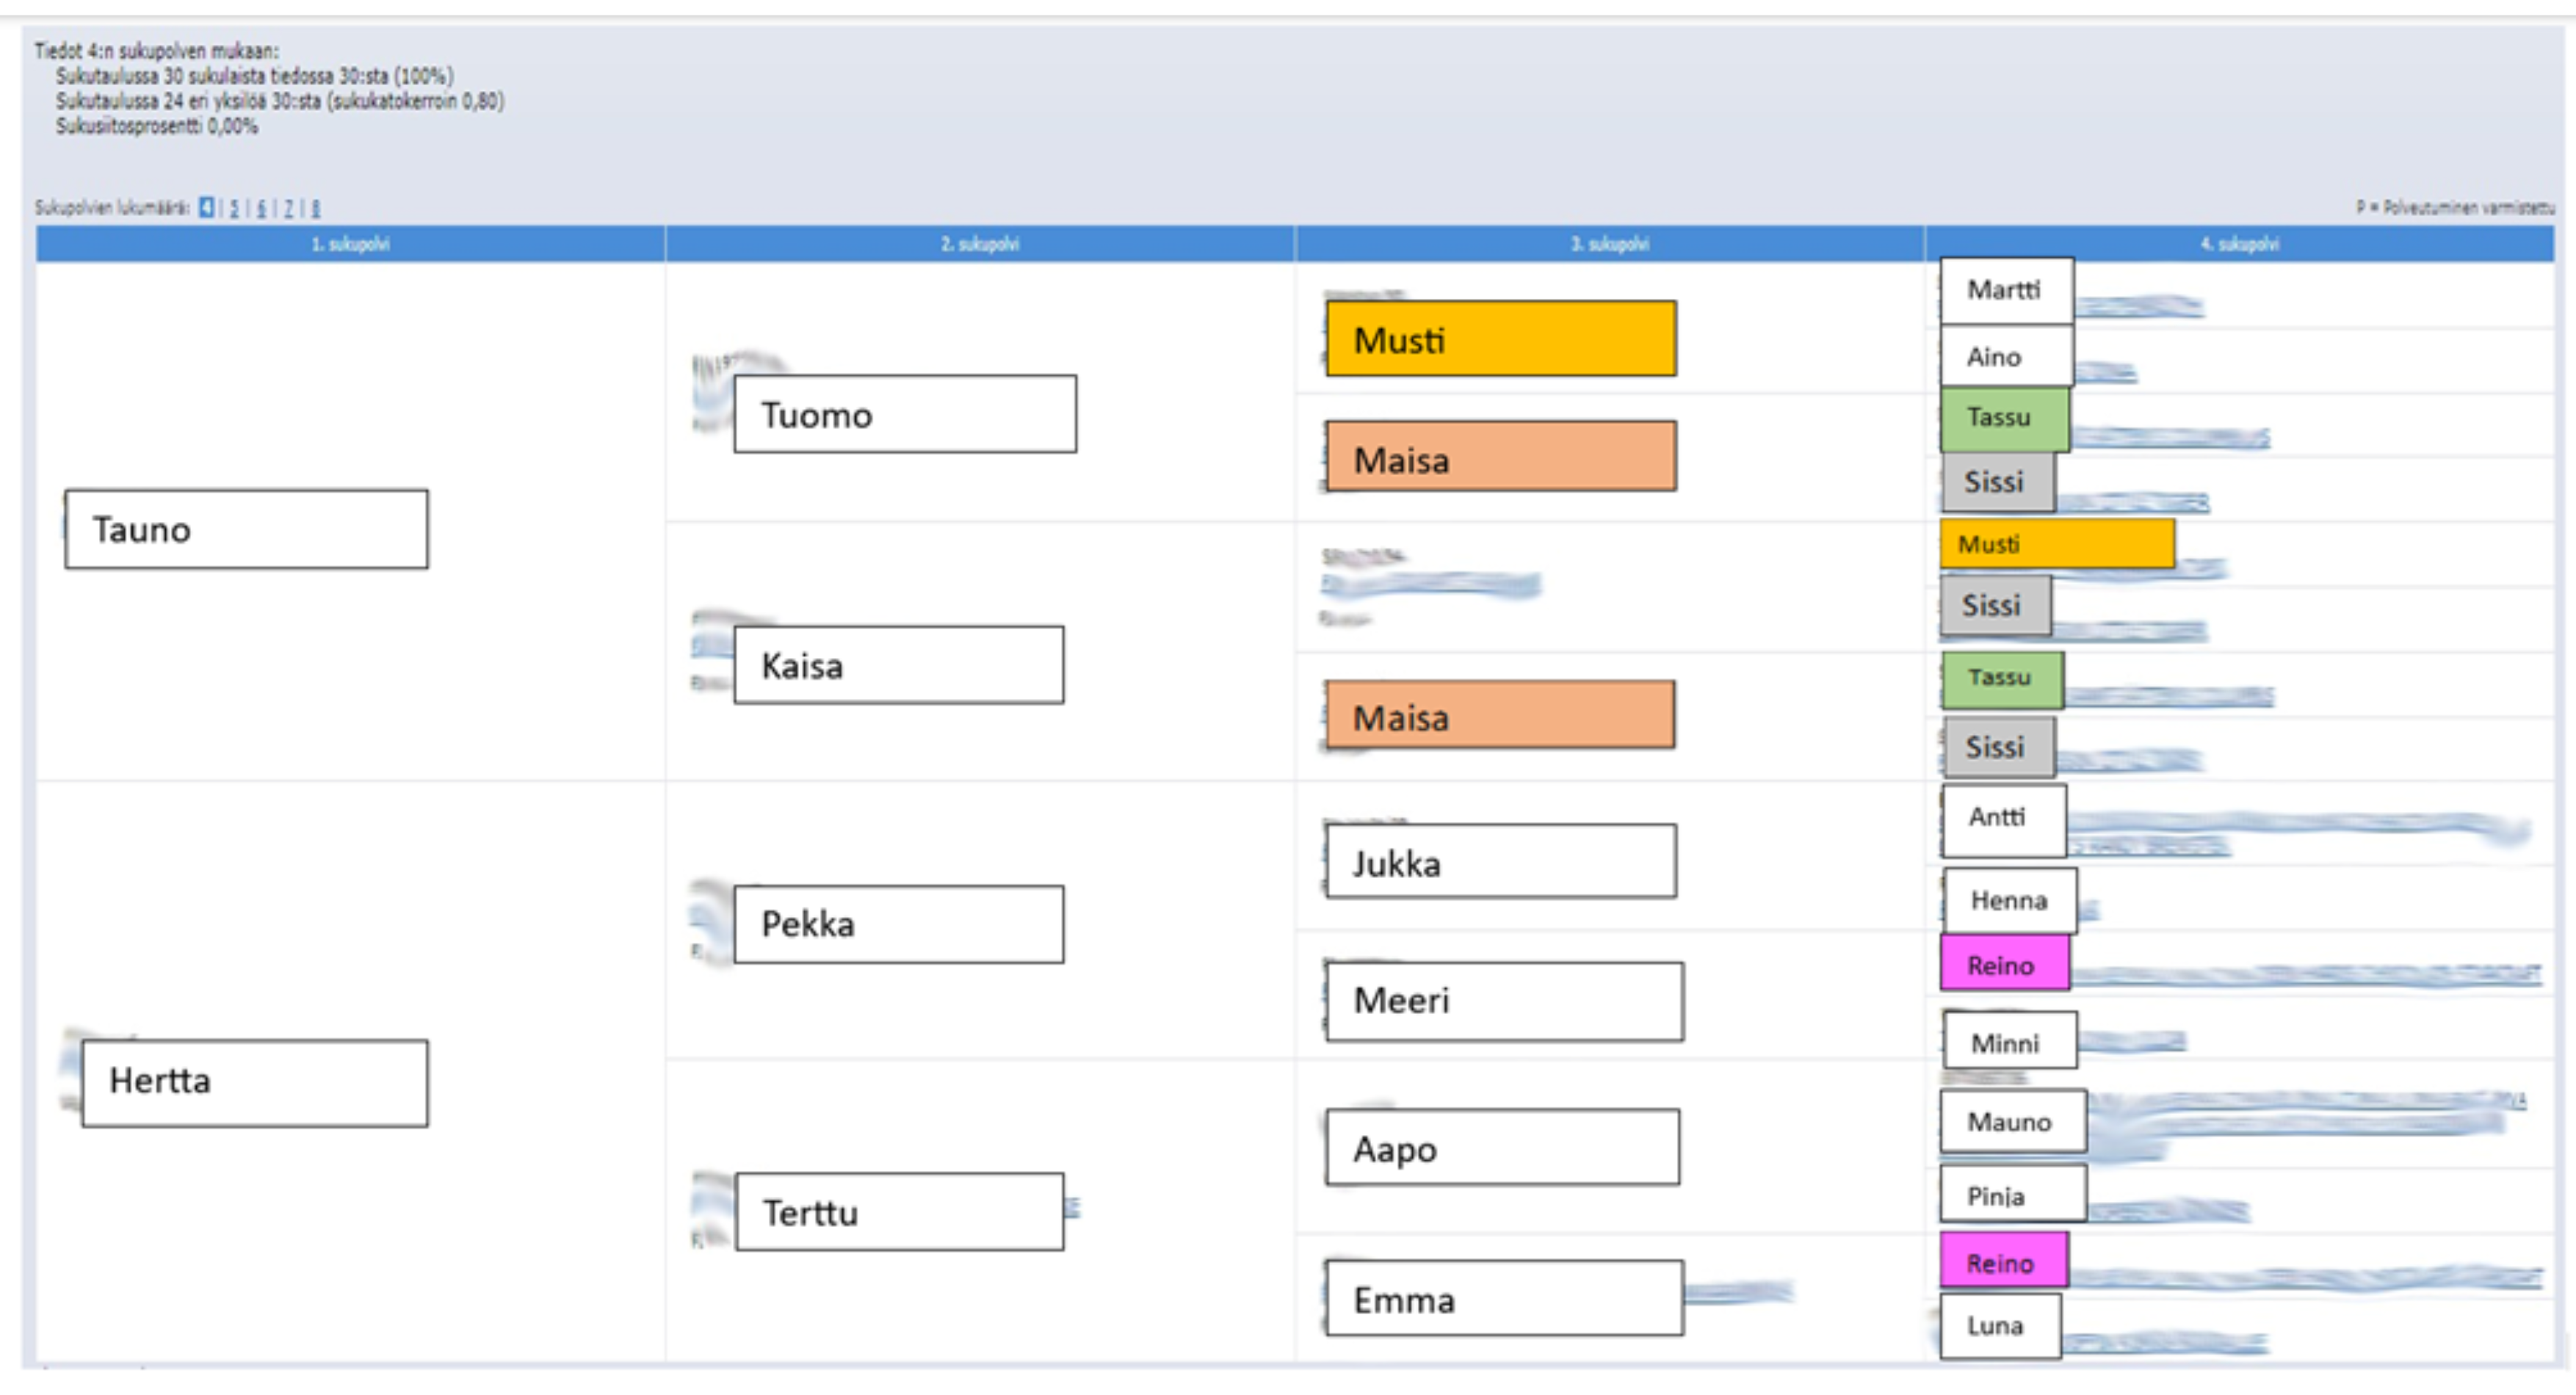Select 7 generations link
The width and height of the screenshot is (2576, 1395).
point(288,208)
